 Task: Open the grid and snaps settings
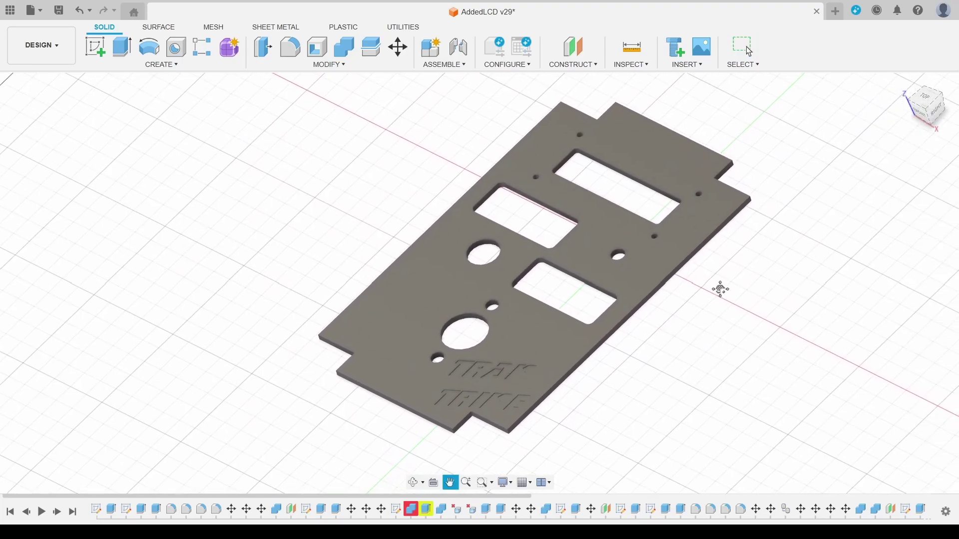point(524,482)
